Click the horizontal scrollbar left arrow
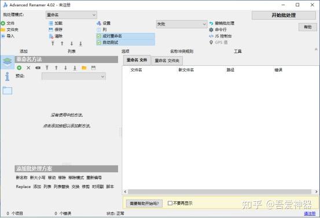 pyautogui.click(x=125, y=192)
